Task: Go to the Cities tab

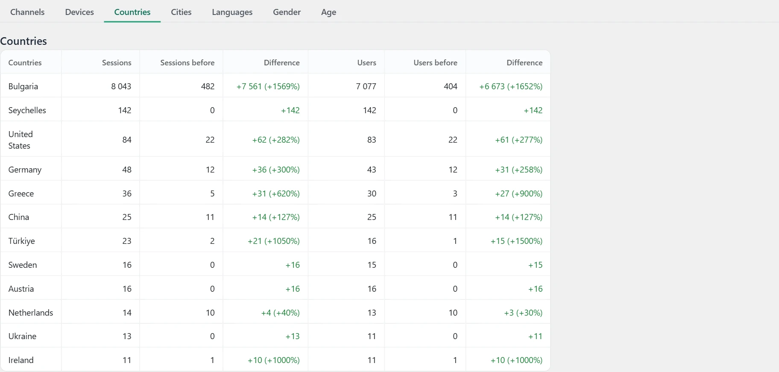Action: pyautogui.click(x=181, y=12)
